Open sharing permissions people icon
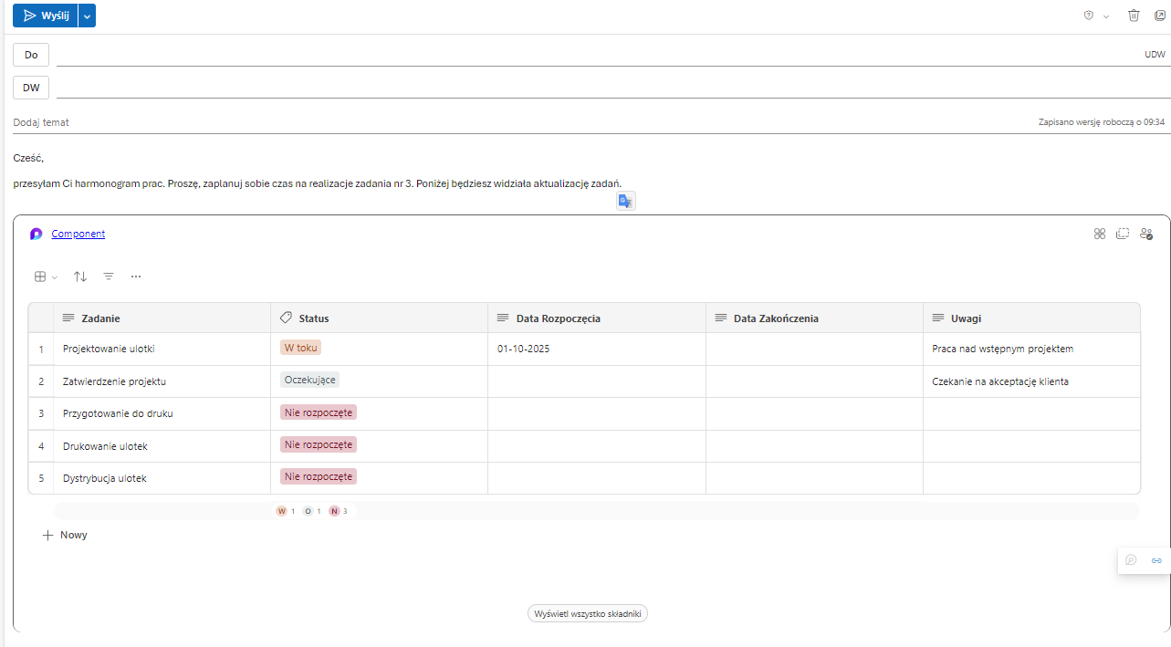This screenshot has width=1171, height=647. tap(1146, 234)
